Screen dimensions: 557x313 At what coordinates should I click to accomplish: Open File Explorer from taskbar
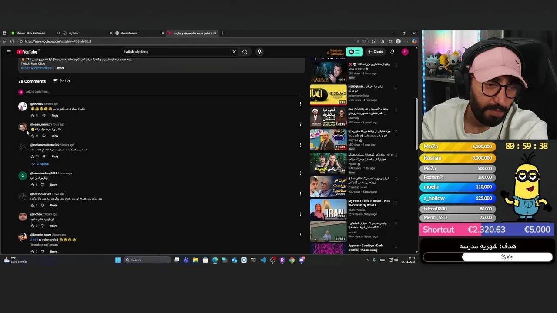tap(196, 260)
